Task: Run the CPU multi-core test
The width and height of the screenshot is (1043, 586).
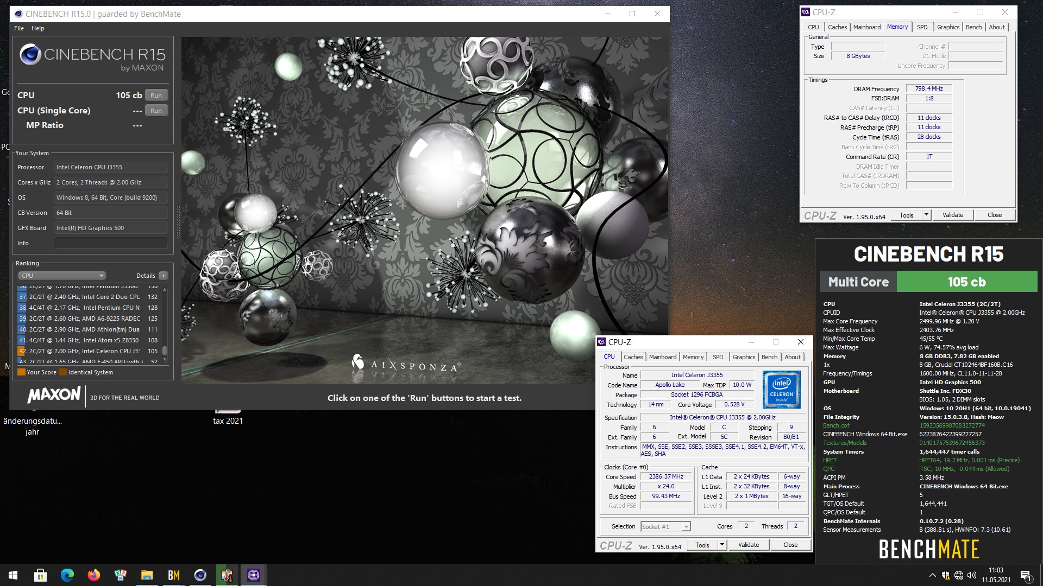Action: (x=156, y=95)
